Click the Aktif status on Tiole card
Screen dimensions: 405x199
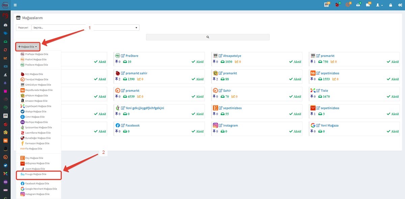393,97
